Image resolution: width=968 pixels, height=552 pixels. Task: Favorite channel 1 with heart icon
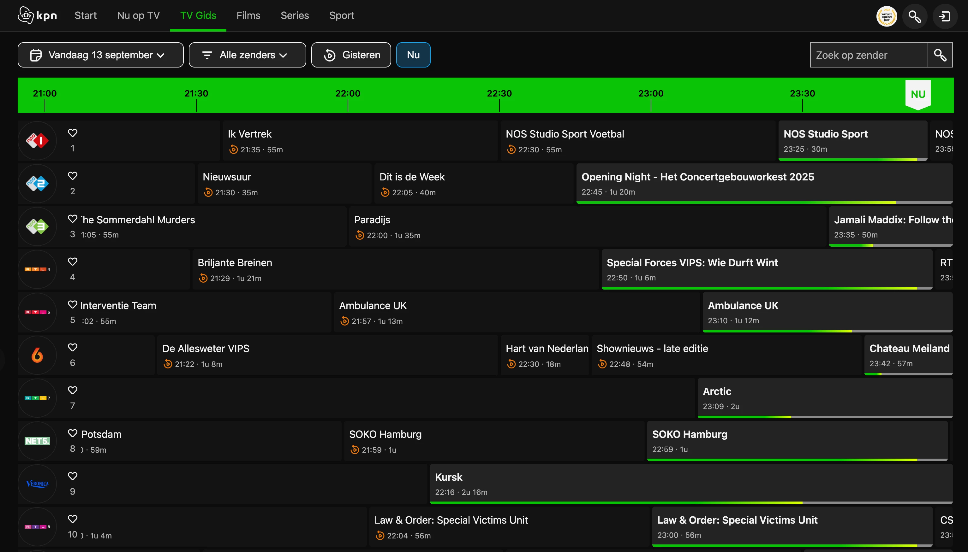(x=73, y=133)
